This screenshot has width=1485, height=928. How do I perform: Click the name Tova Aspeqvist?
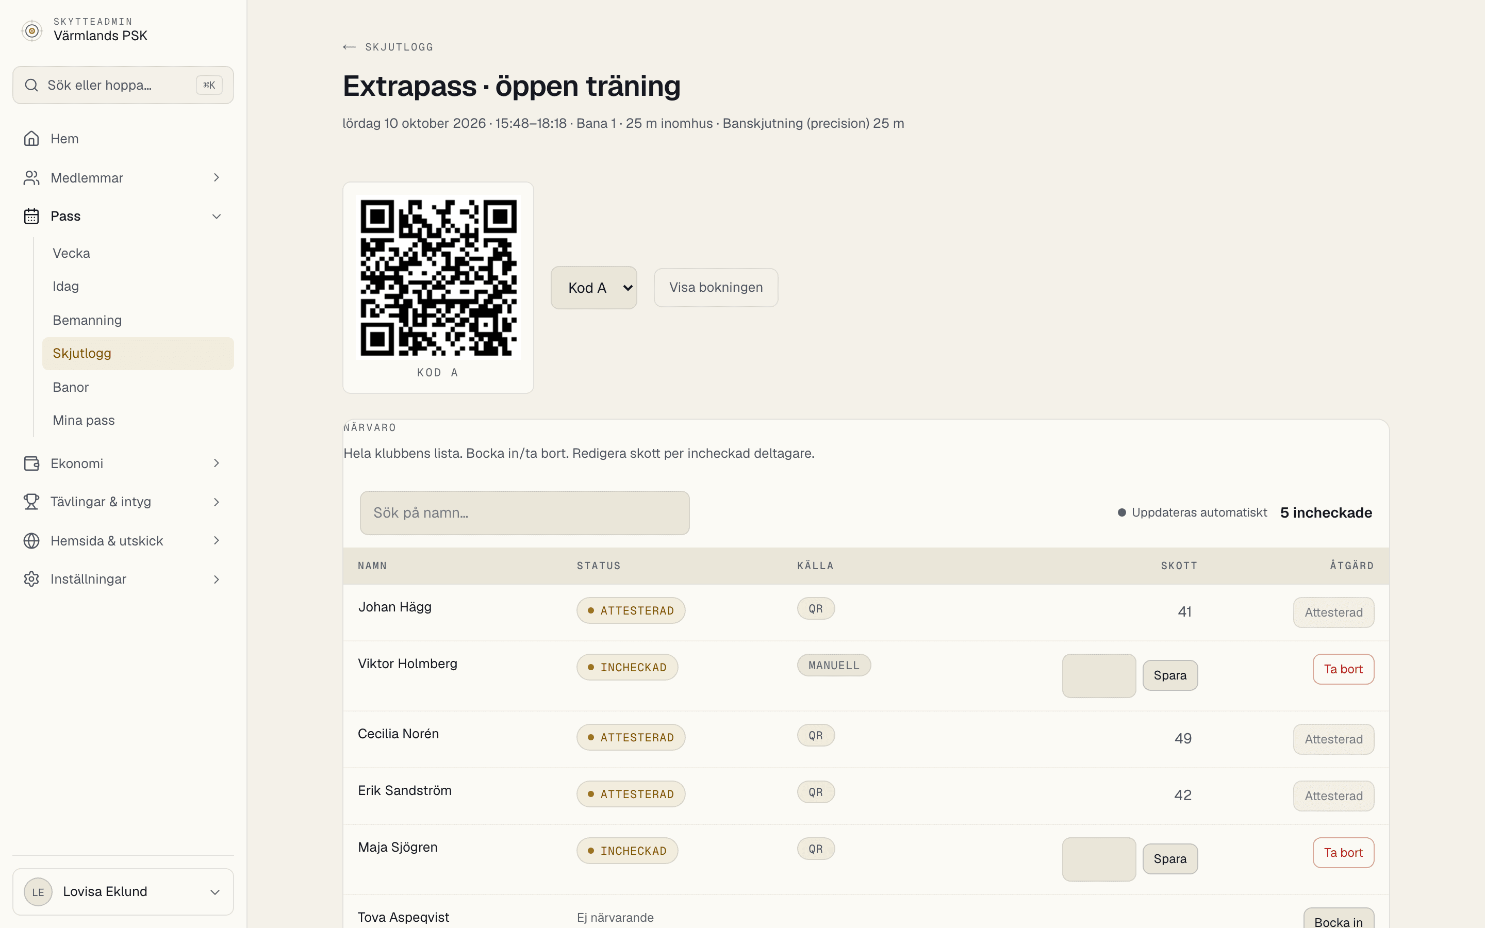pyautogui.click(x=403, y=918)
